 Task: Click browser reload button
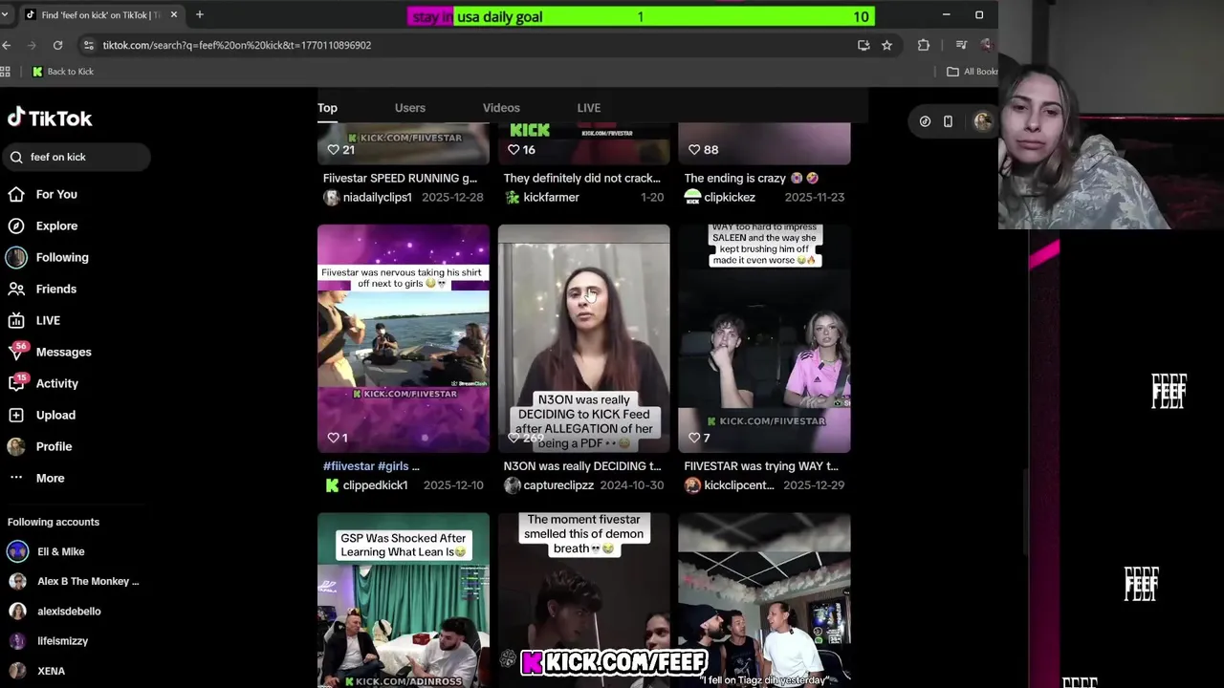tap(57, 45)
